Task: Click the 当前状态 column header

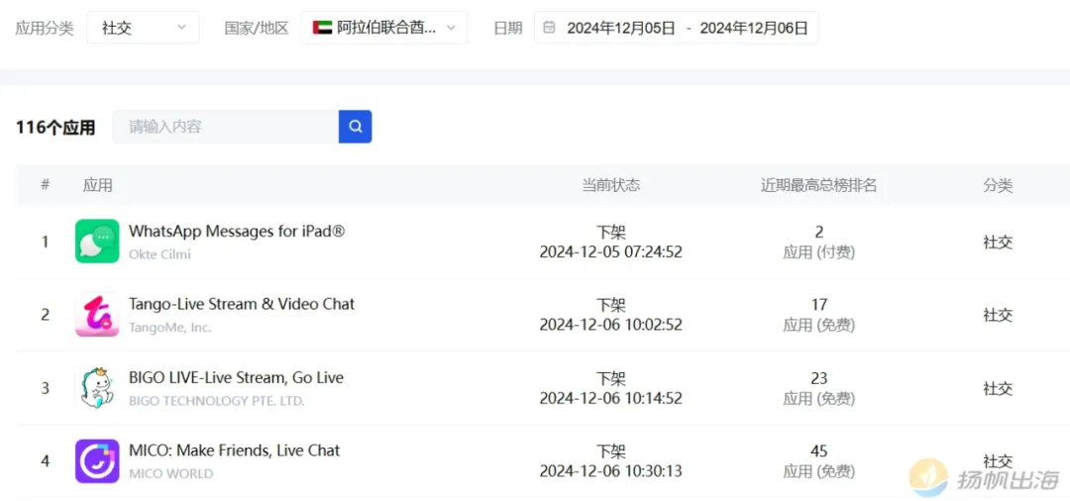Action: [610, 185]
